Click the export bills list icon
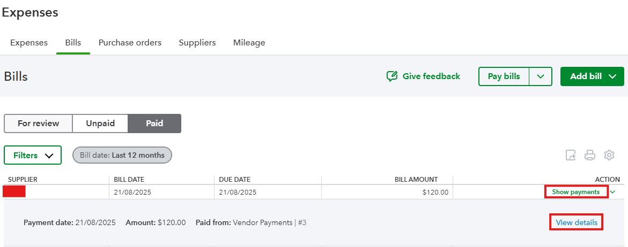This screenshot has width=628, height=247. coord(571,156)
